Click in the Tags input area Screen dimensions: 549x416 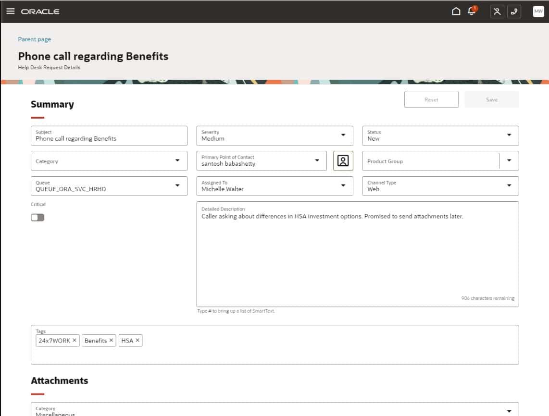pyautogui.click(x=274, y=344)
